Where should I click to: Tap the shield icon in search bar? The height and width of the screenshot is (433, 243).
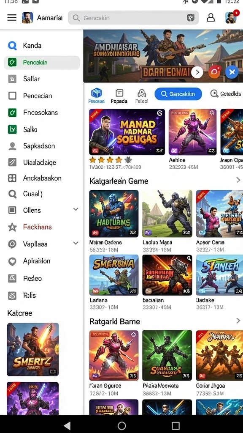click(190, 18)
